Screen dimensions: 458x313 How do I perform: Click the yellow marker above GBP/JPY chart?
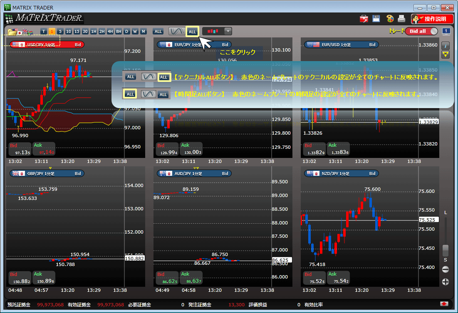point(50,168)
